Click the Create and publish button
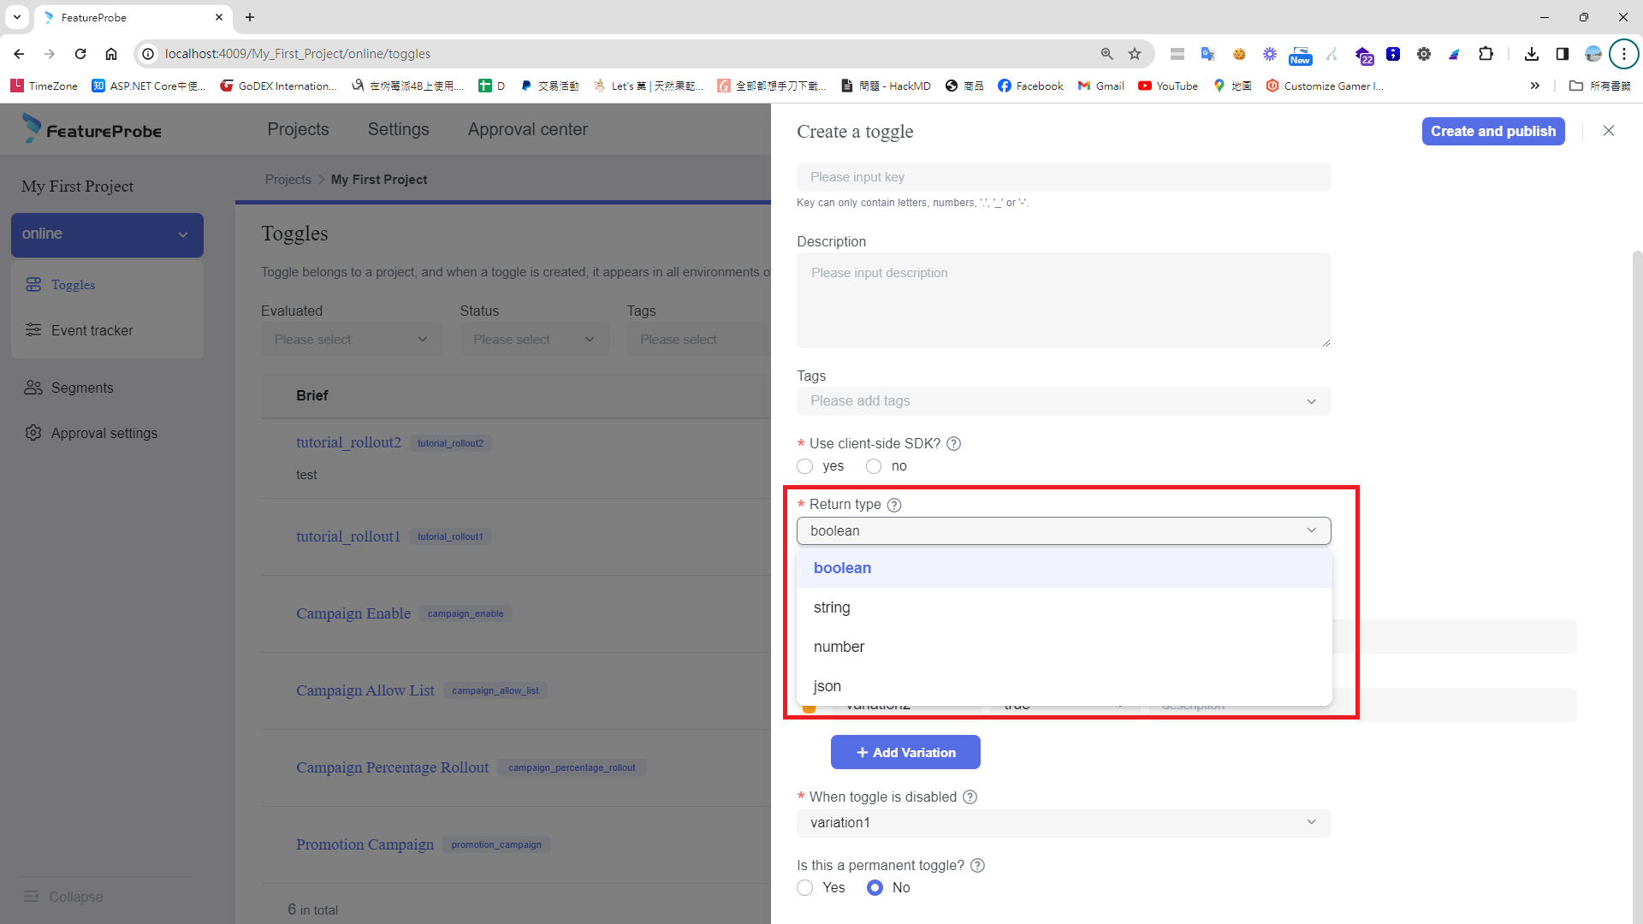The image size is (1643, 924). tap(1492, 131)
